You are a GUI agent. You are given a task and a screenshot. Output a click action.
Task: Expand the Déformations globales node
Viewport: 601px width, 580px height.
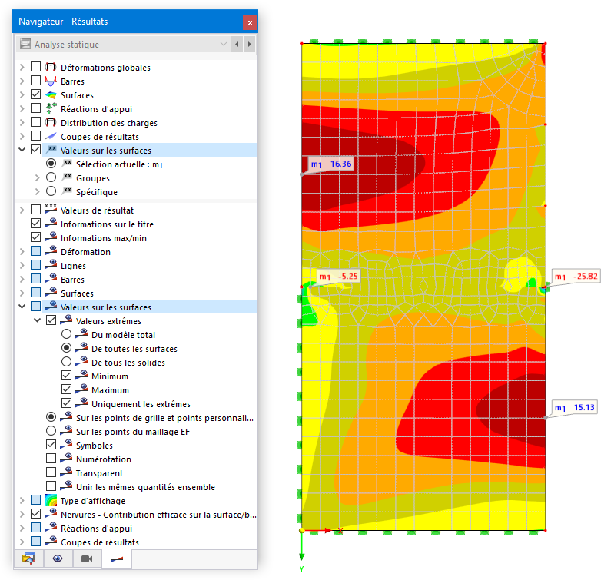[x=22, y=67]
